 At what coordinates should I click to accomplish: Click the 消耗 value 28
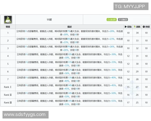[x=137, y=79]
